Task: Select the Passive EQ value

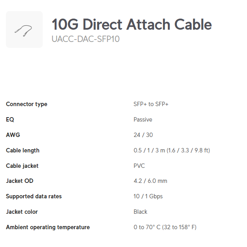Action: tap(143, 120)
